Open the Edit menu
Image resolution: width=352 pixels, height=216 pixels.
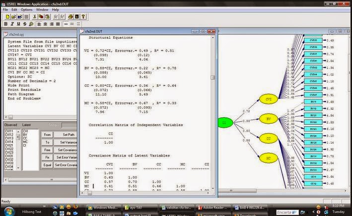pyautogui.click(x=14, y=9)
